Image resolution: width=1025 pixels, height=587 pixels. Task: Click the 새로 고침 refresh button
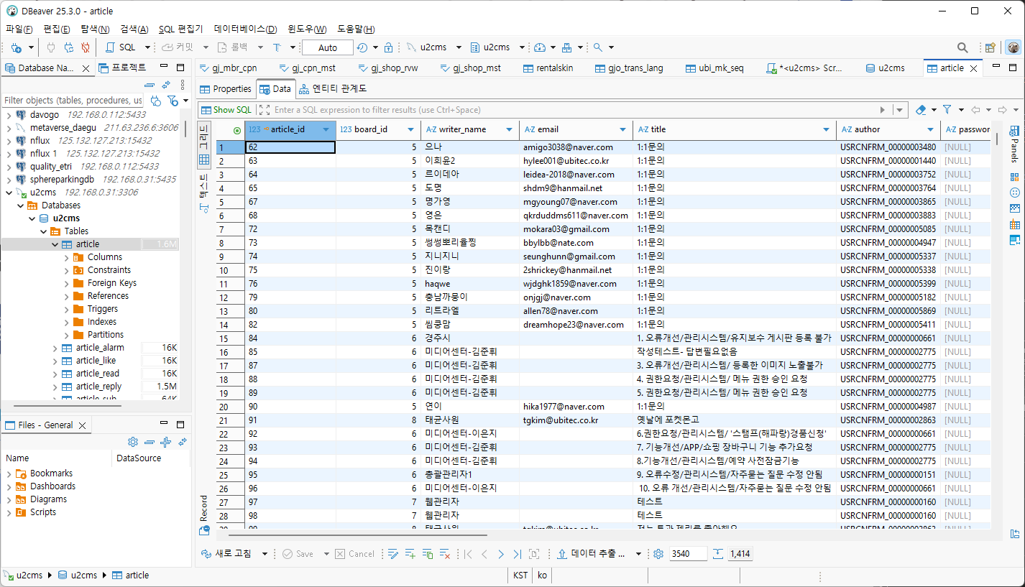(233, 554)
